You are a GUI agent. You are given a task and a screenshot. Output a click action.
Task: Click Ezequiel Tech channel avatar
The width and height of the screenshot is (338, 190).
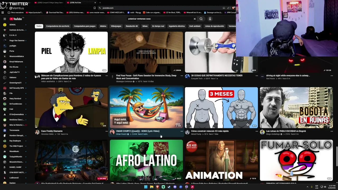click(x=187, y=77)
